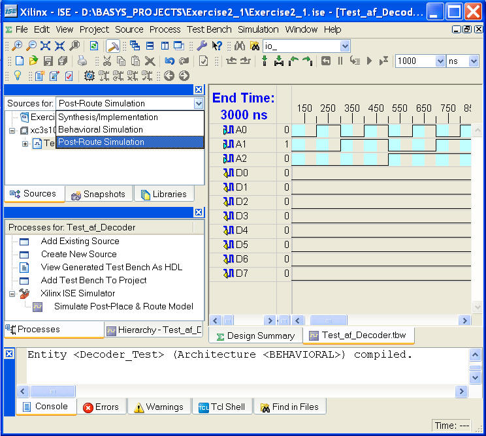The width and height of the screenshot is (486, 436).
Task: Click the Paste clipboard icon
Action: coord(135,61)
